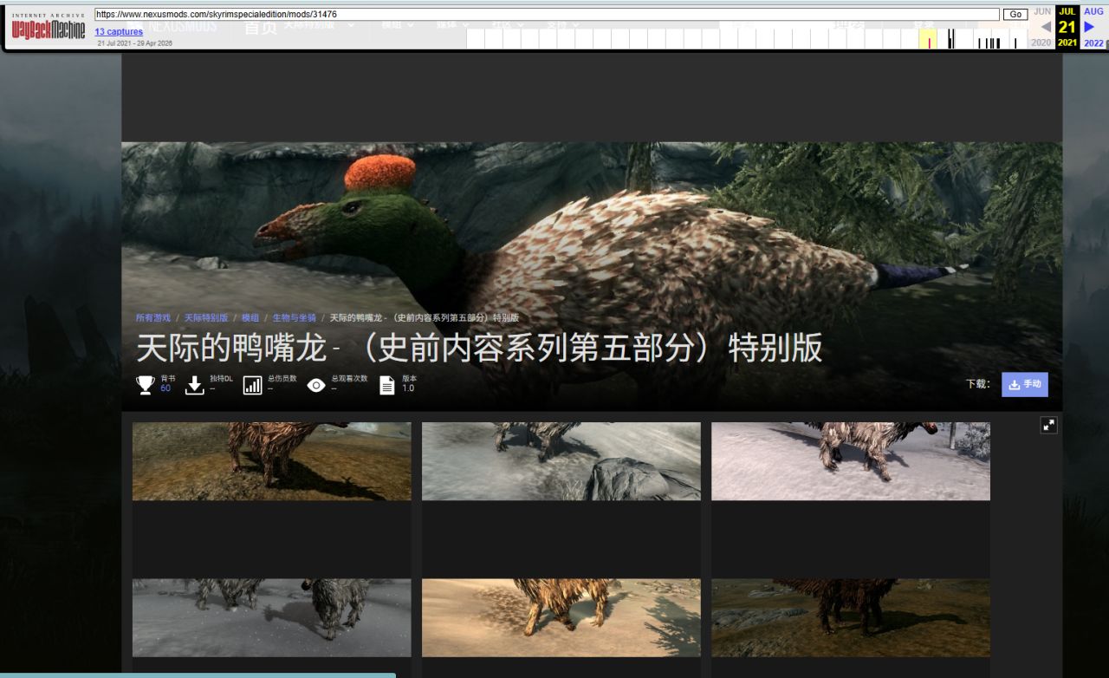Screen dimensions: 1109x678
Task: Click the Wayback Machine logo
Action: [49, 29]
